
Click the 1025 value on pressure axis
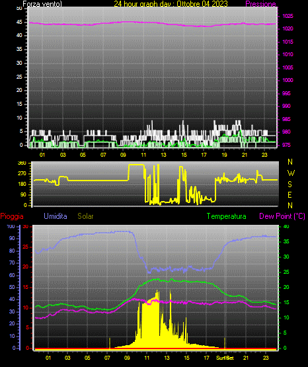pos(288,16)
